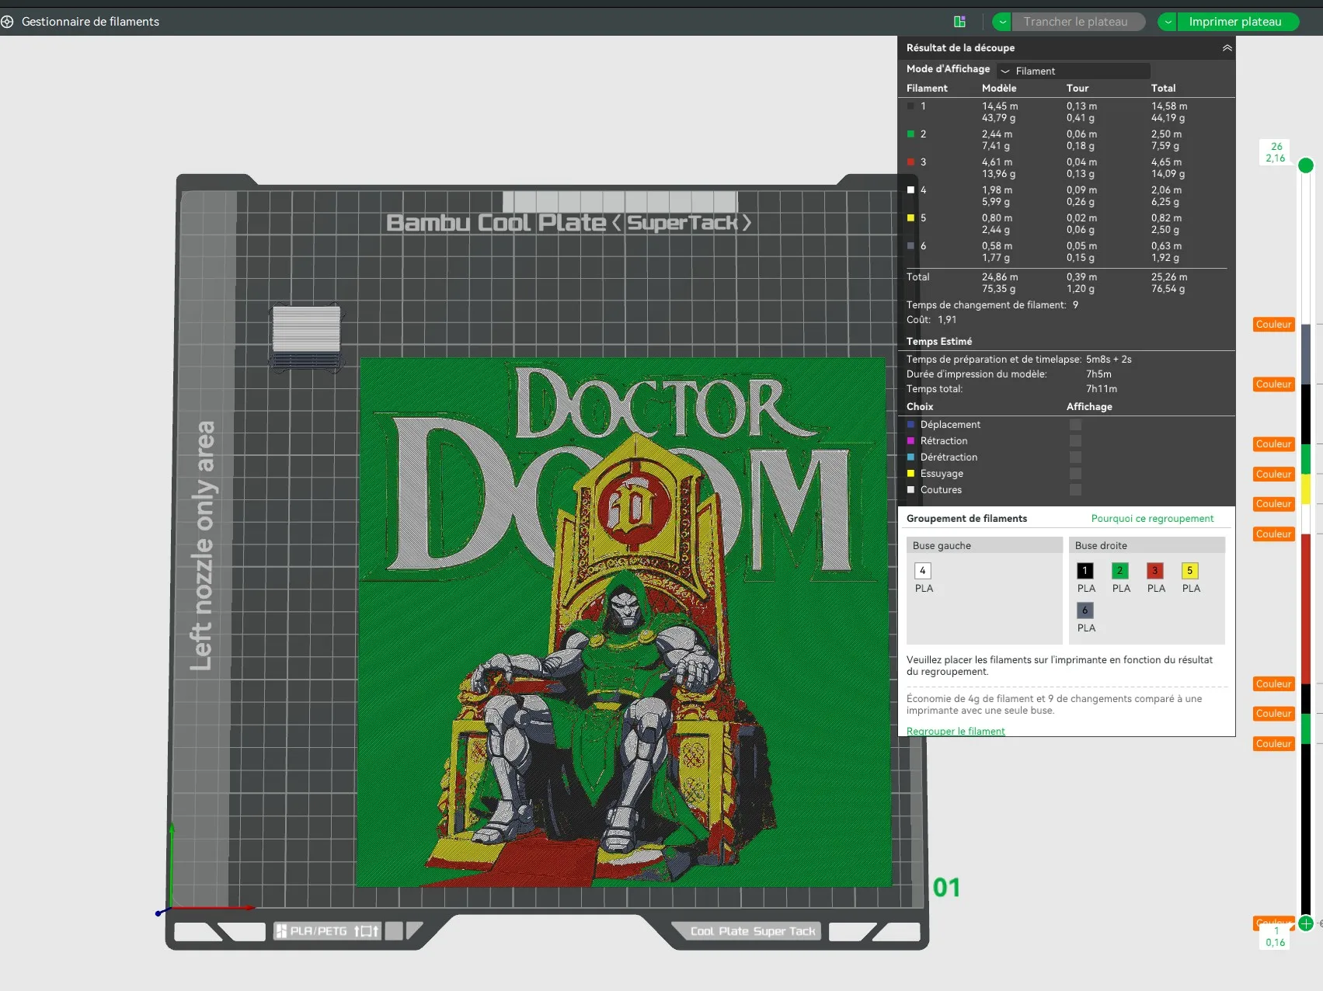Click the blue Déplacement legend square
This screenshot has height=991, width=1323.
[910, 425]
